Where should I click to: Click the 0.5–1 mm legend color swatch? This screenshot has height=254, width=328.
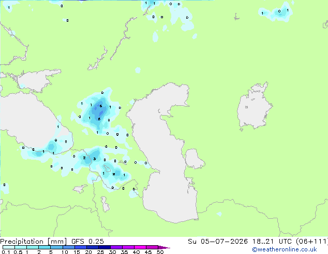(x=21, y=247)
